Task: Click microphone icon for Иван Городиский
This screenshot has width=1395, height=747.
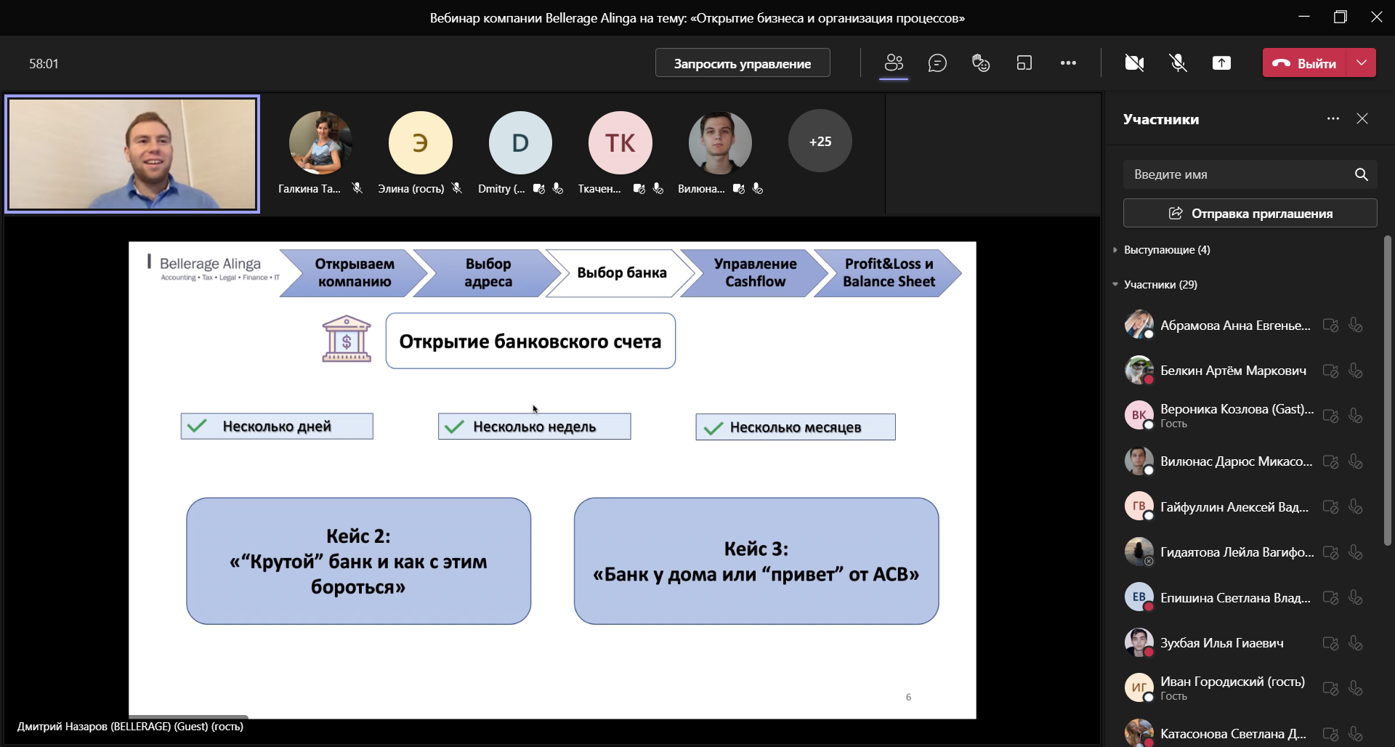Action: [x=1355, y=688]
